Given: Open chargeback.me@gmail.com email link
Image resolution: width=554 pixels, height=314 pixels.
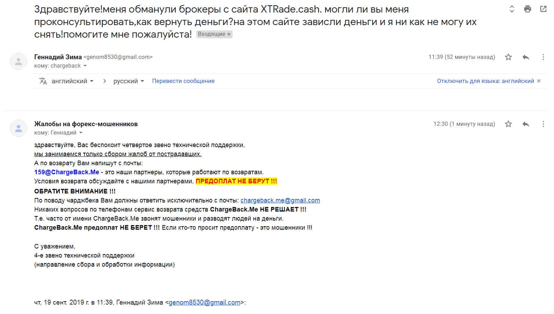Looking at the screenshot, I should coord(280,200).
